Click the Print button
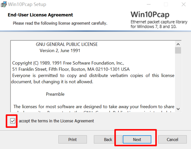This screenshot has height=149, width=191. pos(73,139)
